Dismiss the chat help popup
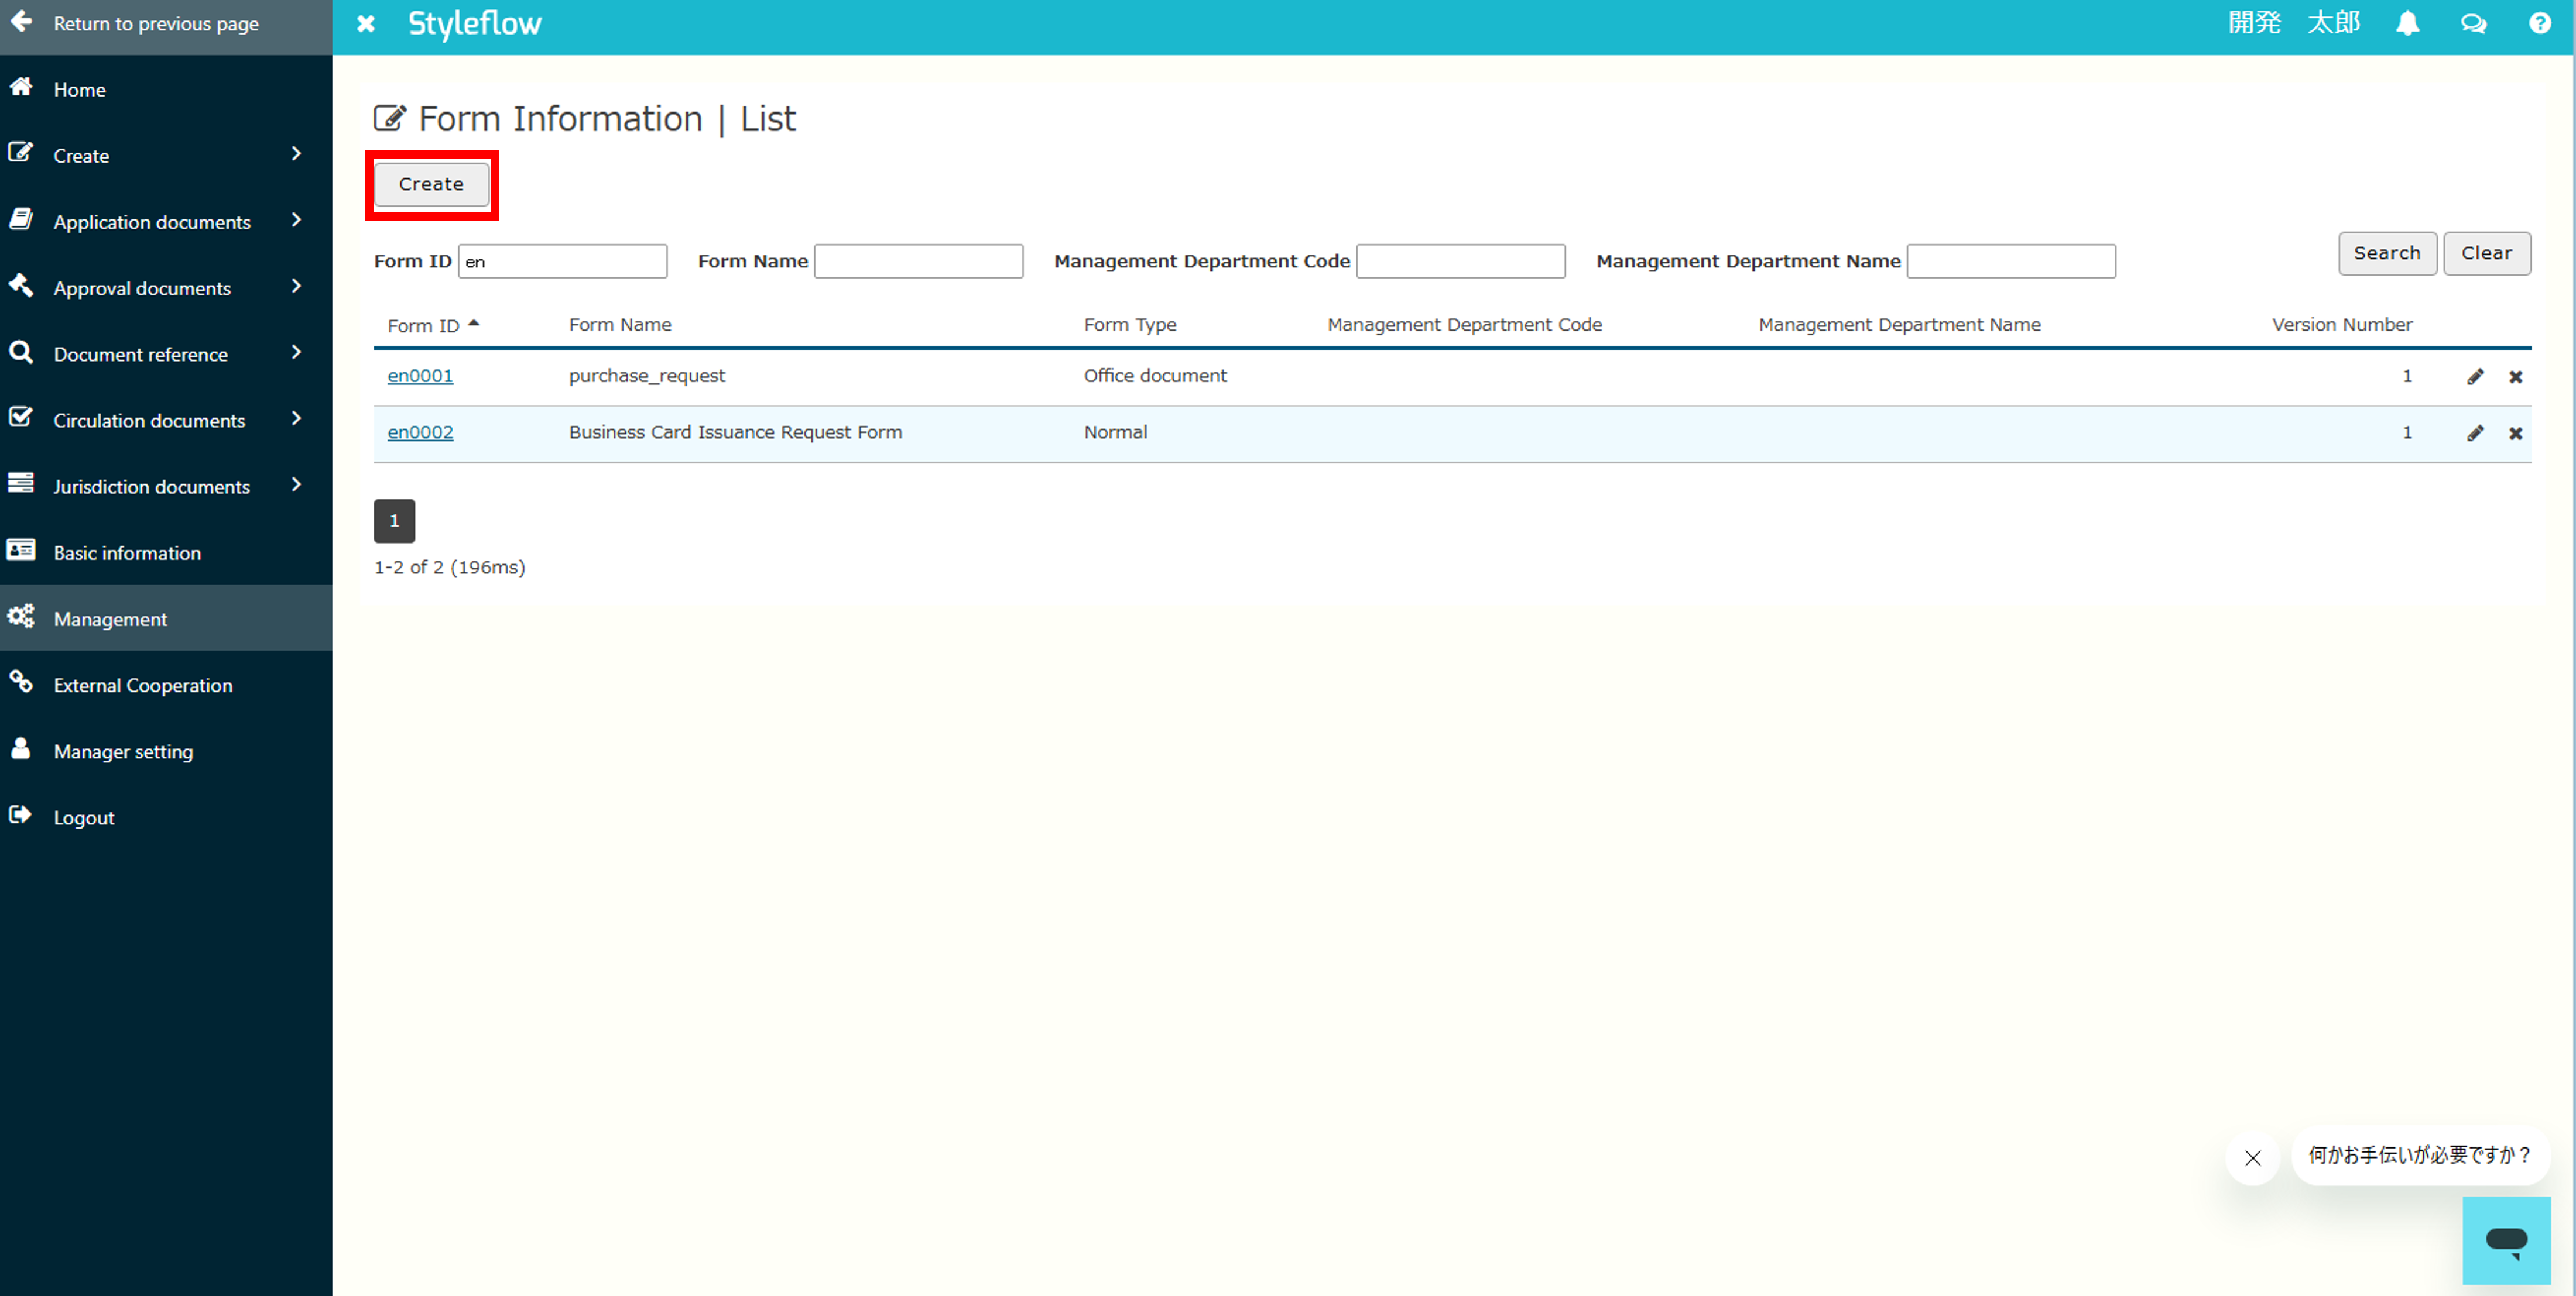The width and height of the screenshot is (2576, 1296). coord(2253,1158)
